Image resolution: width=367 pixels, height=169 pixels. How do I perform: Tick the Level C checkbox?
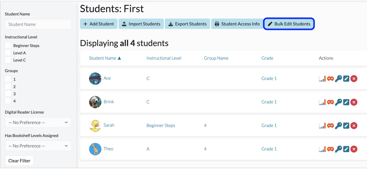click(8, 60)
